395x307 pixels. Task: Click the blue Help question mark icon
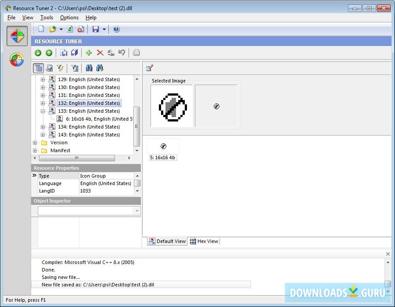point(116,29)
